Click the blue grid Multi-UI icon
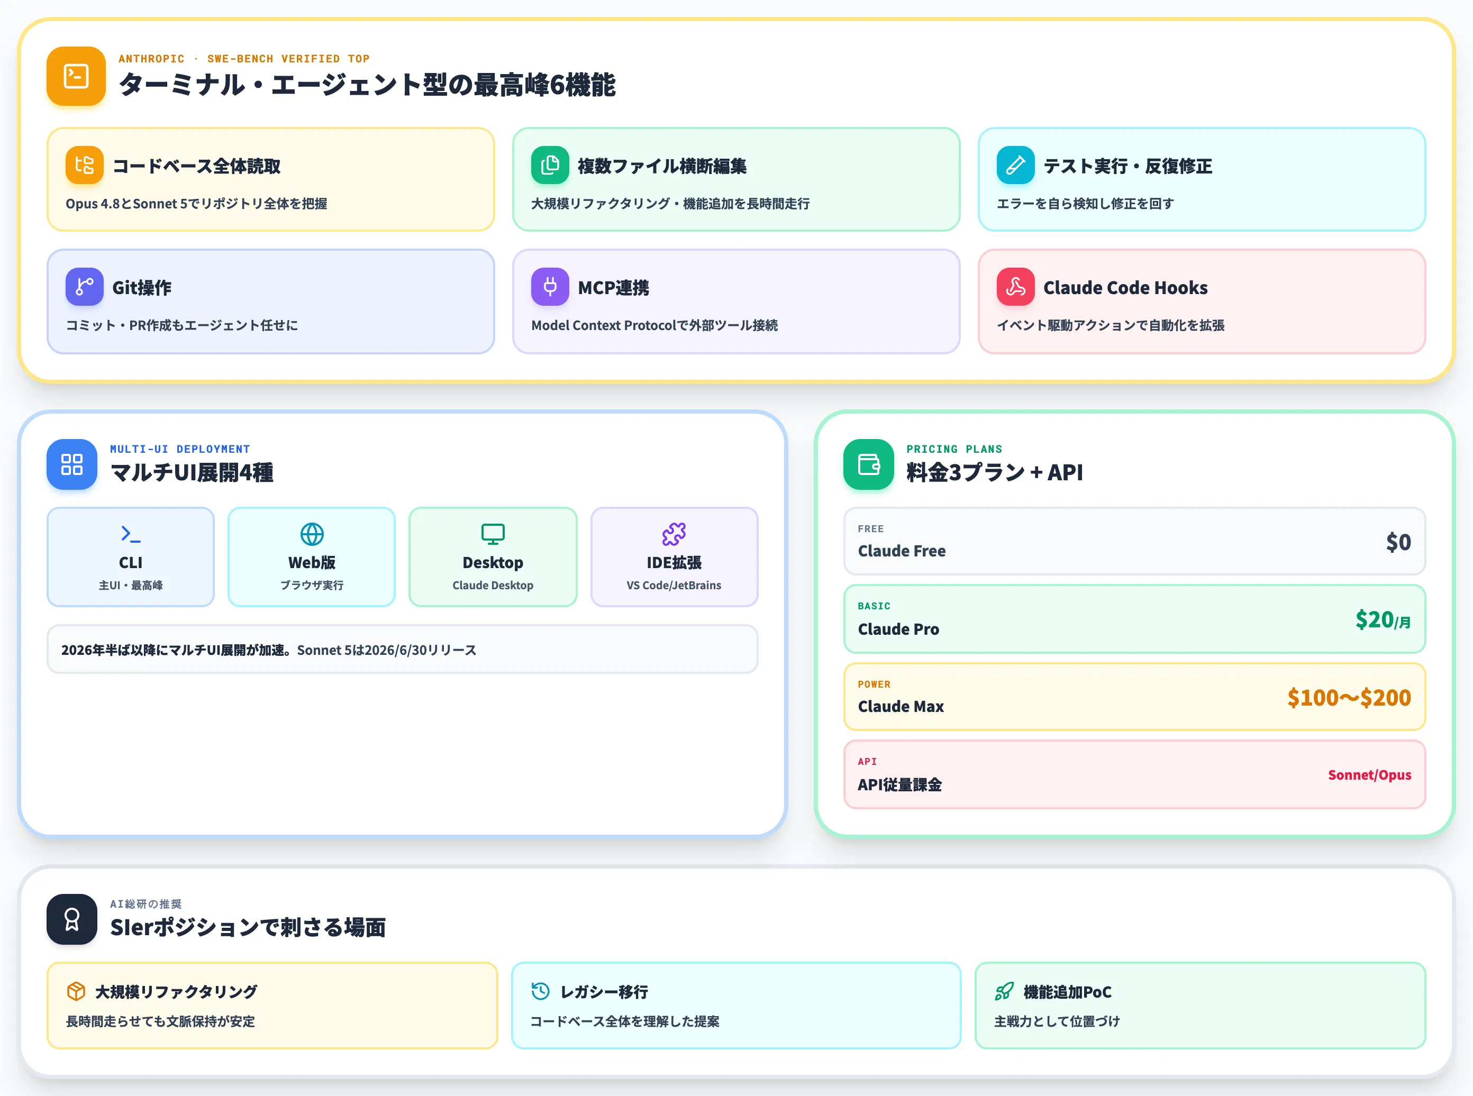Viewport: 1473px width, 1096px height. click(71, 464)
